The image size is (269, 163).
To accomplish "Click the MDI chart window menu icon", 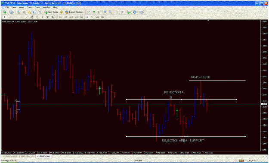I will click(x=3, y=8).
